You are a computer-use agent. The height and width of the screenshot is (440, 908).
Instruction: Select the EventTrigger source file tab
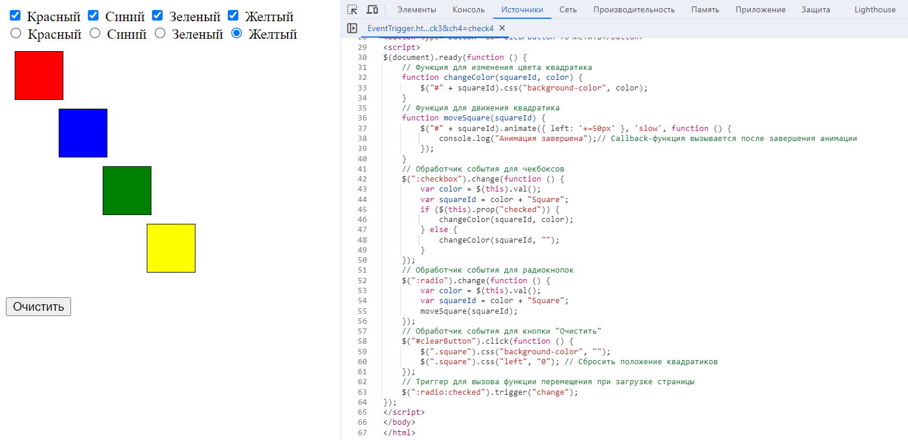pos(430,28)
